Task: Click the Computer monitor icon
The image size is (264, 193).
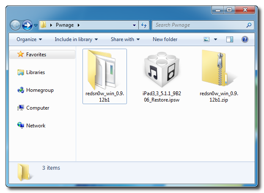Action: (21, 108)
